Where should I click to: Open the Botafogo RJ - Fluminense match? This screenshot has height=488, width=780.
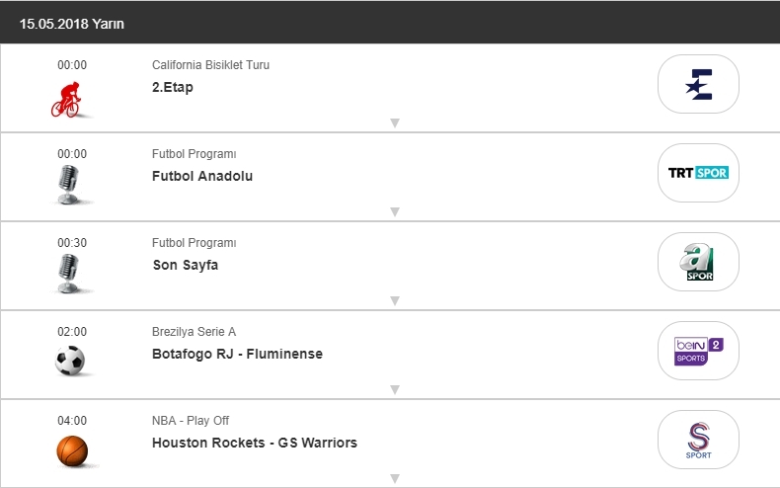[237, 354]
